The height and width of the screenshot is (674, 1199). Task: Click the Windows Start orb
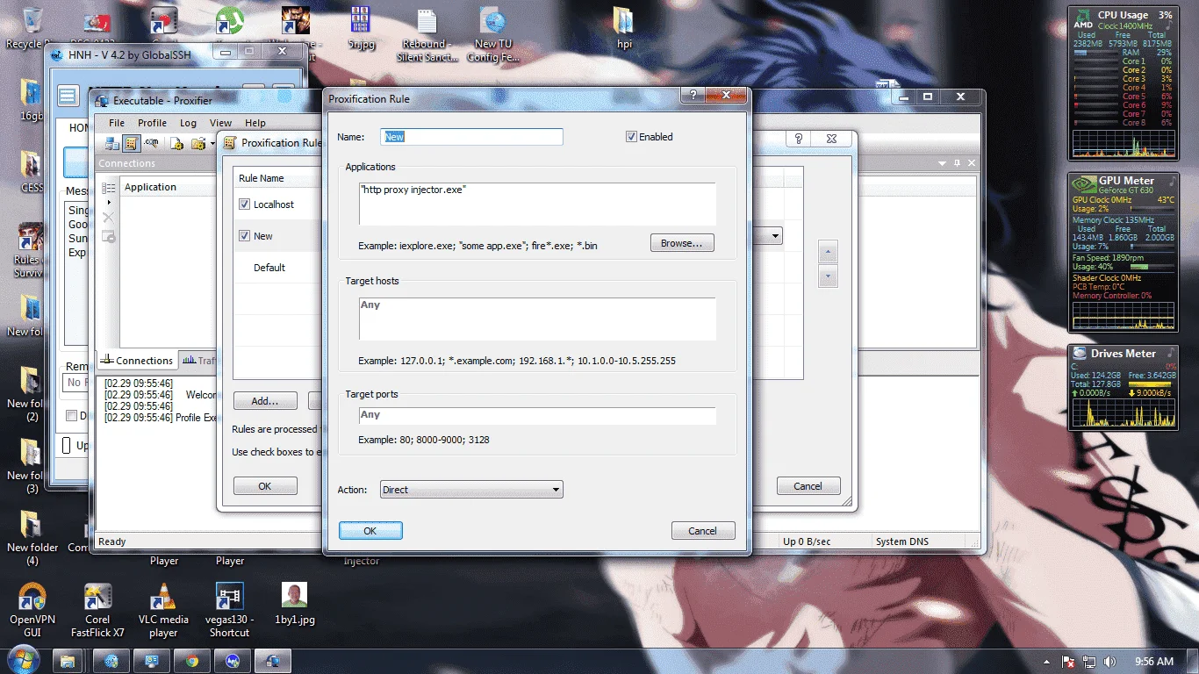pos(22,661)
